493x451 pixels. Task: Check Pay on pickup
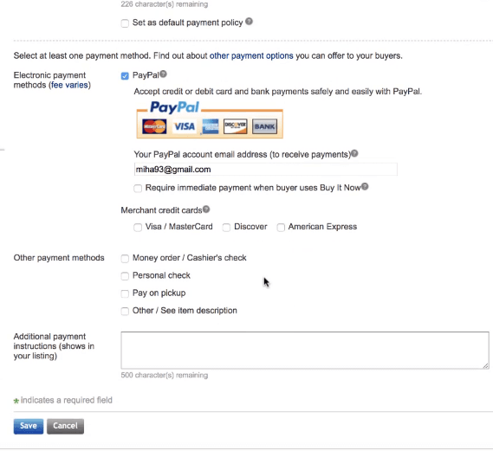click(125, 293)
